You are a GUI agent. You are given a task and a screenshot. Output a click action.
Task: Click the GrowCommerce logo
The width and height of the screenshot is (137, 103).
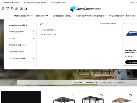pyautogui.click(x=86, y=9)
